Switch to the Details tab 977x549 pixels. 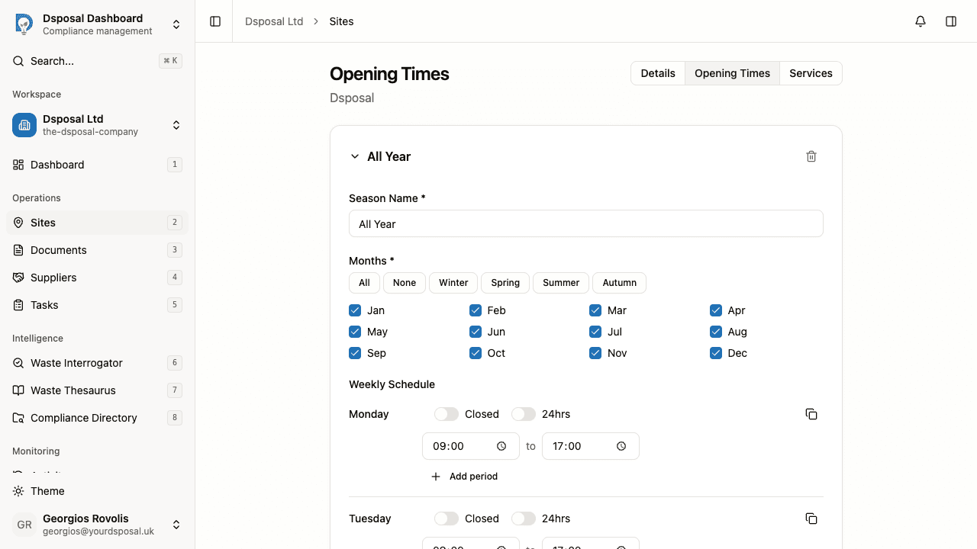[x=658, y=73]
